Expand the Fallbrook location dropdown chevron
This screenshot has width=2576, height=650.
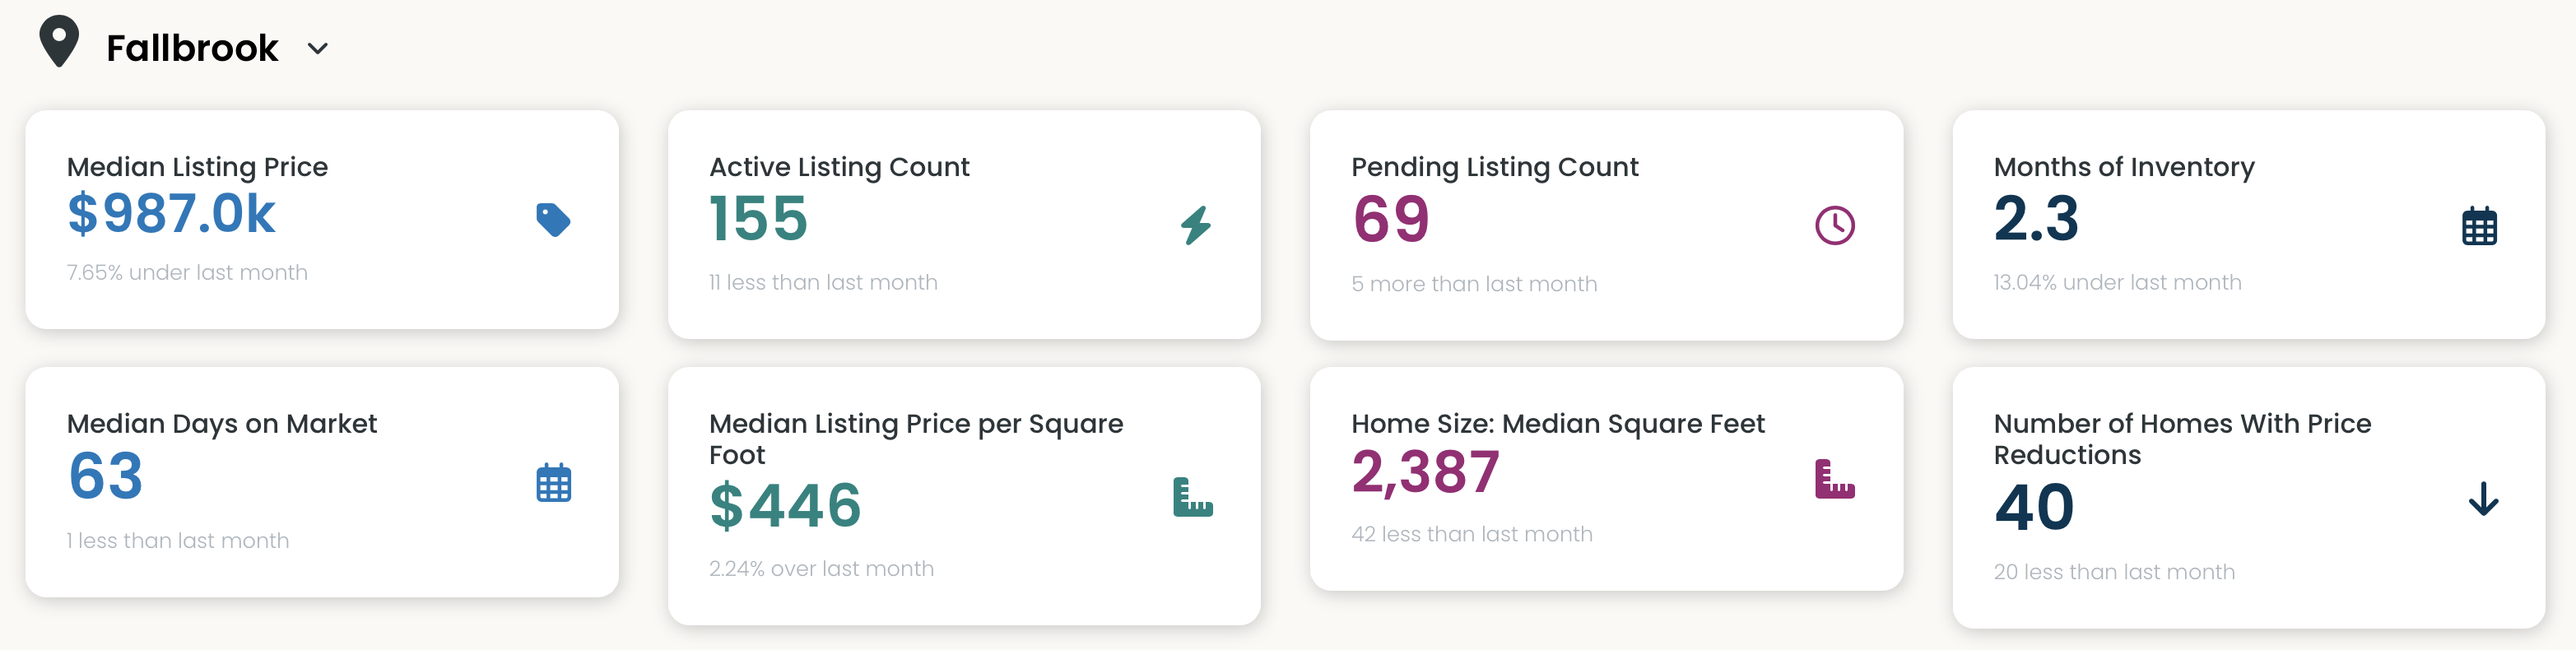coord(318,48)
